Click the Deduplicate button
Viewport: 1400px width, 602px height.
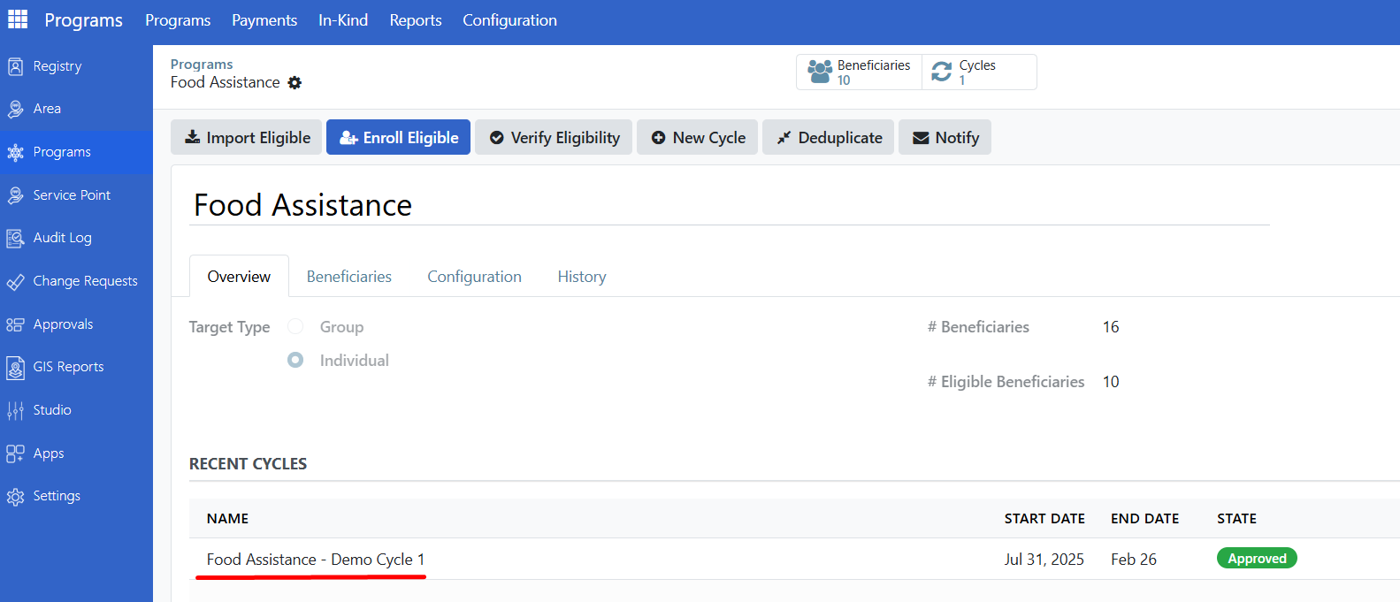828,138
